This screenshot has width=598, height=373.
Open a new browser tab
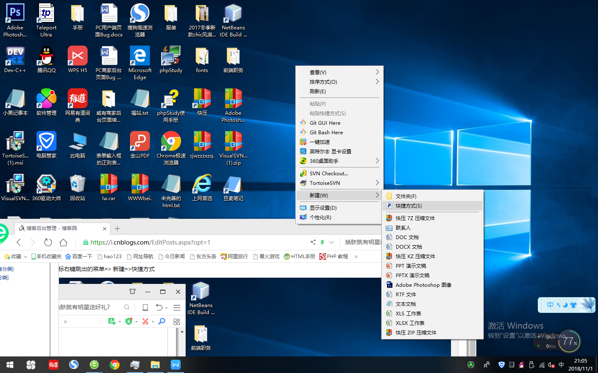[x=118, y=228]
